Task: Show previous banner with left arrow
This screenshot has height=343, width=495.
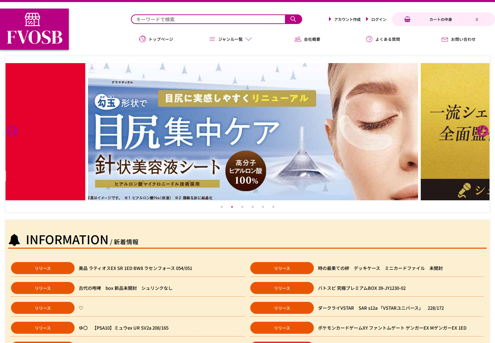Action: [12, 131]
